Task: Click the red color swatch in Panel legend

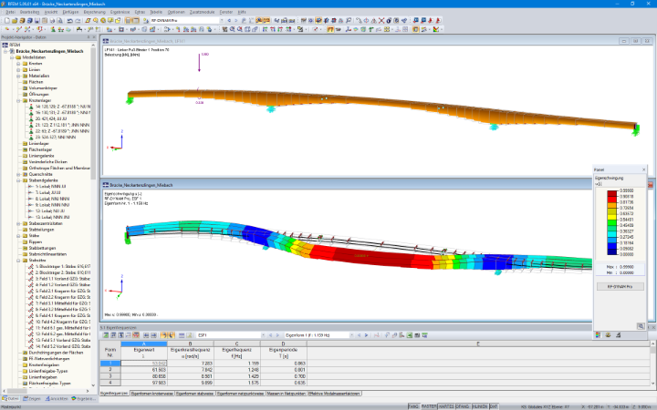Action: coord(612,200)
